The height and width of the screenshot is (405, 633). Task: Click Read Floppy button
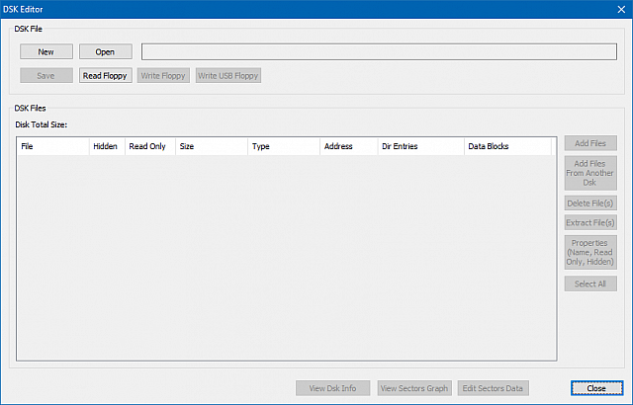click(106, 75)
